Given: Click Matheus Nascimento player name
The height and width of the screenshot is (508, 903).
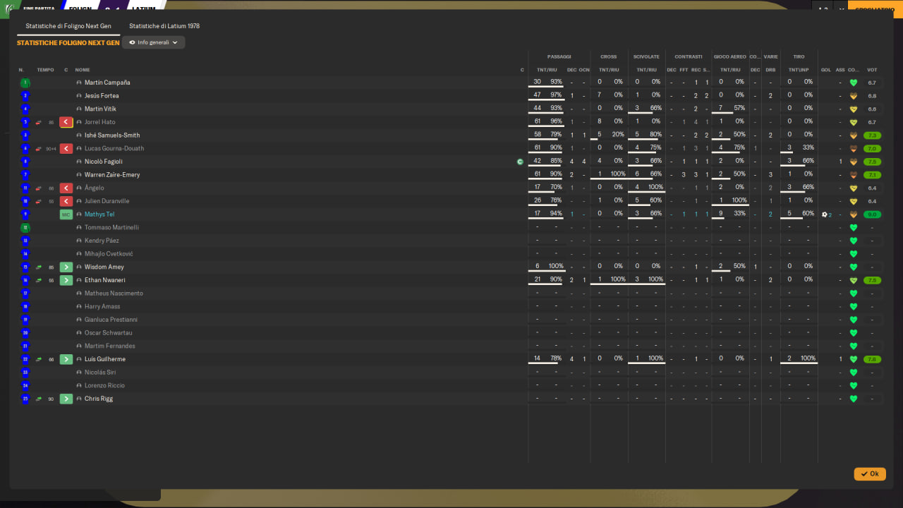Looking at the screenshot, I should click(x=114, y=294).
